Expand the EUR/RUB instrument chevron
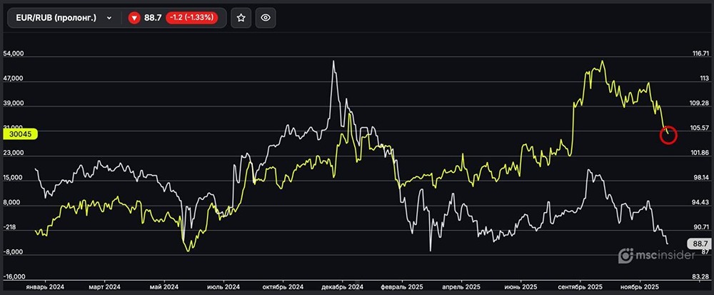 pyautogui.click(x=109, y=18)
